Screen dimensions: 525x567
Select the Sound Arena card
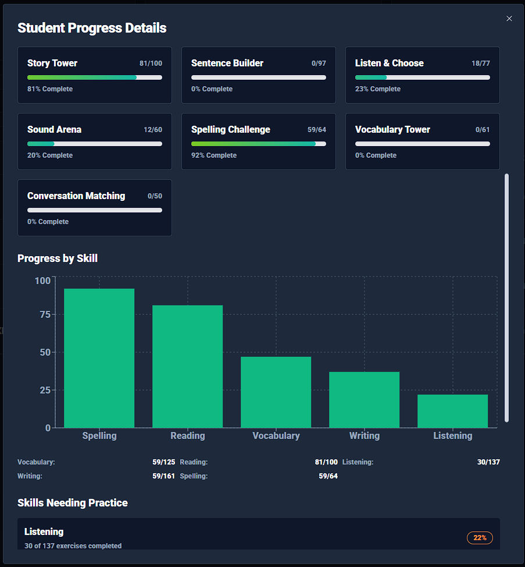tap(94, 141)
